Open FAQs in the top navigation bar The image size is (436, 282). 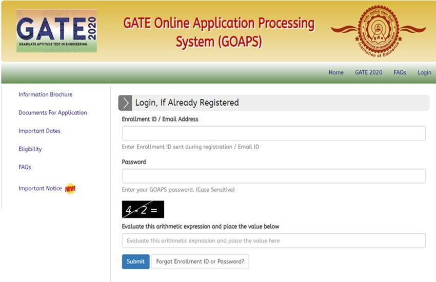400,72
